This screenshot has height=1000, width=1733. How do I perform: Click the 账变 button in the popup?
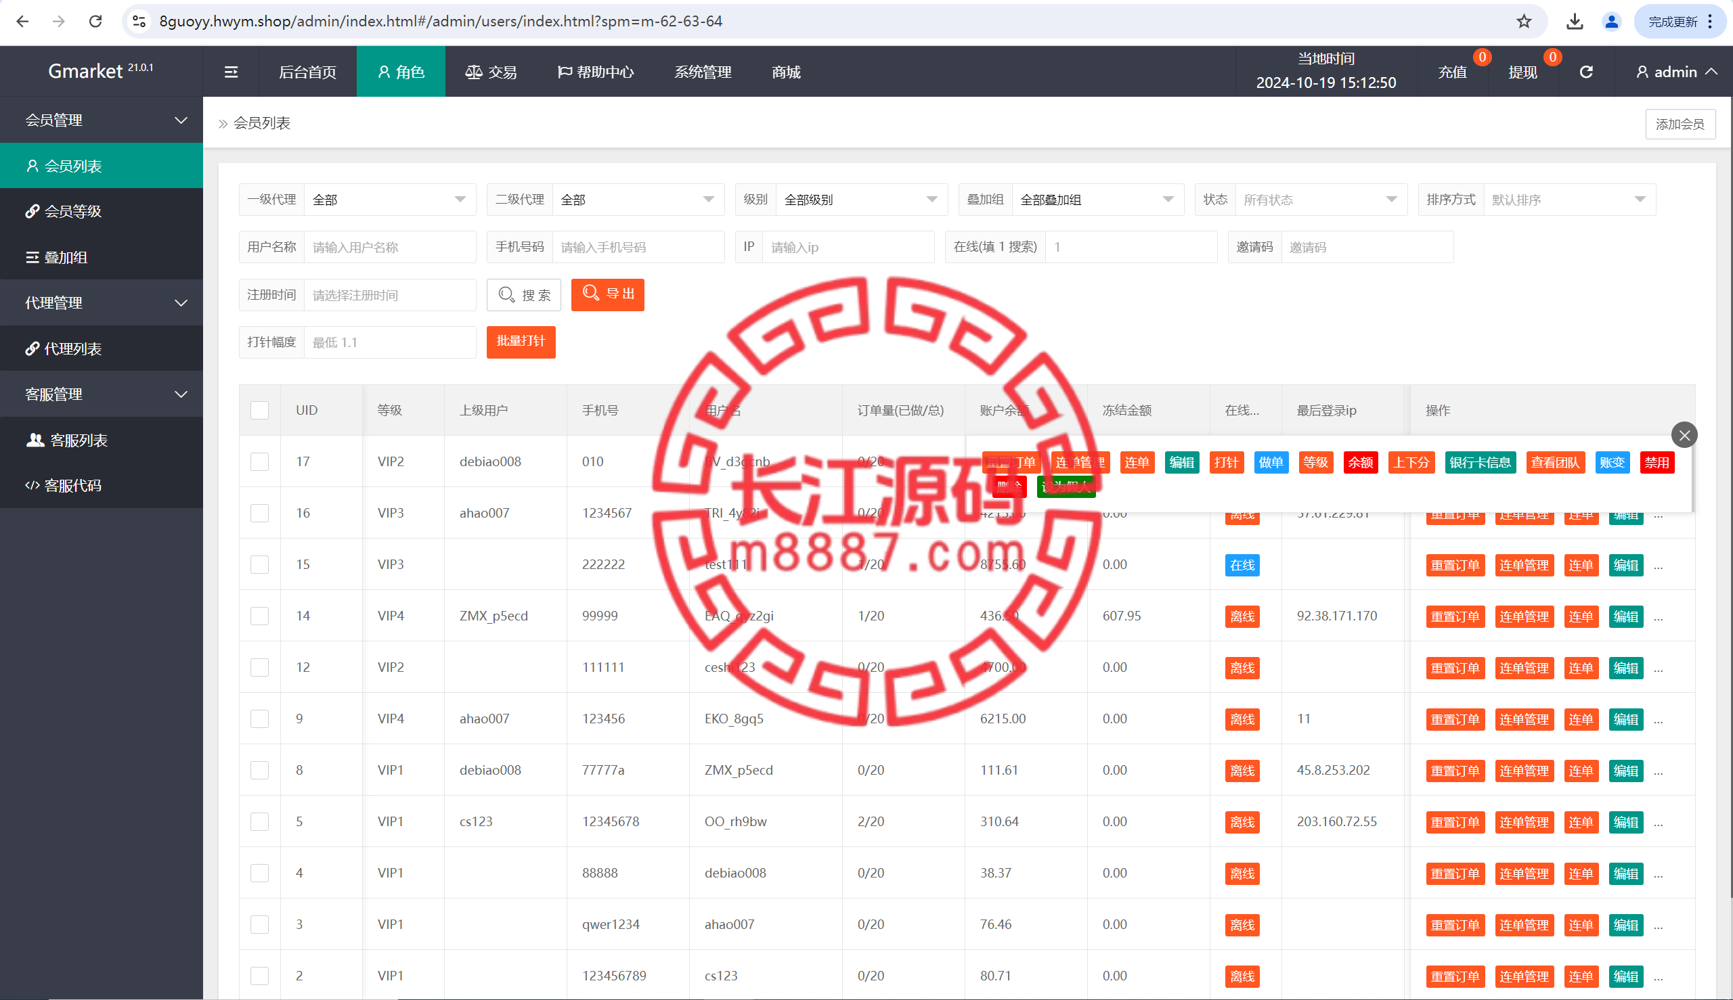1611,462
